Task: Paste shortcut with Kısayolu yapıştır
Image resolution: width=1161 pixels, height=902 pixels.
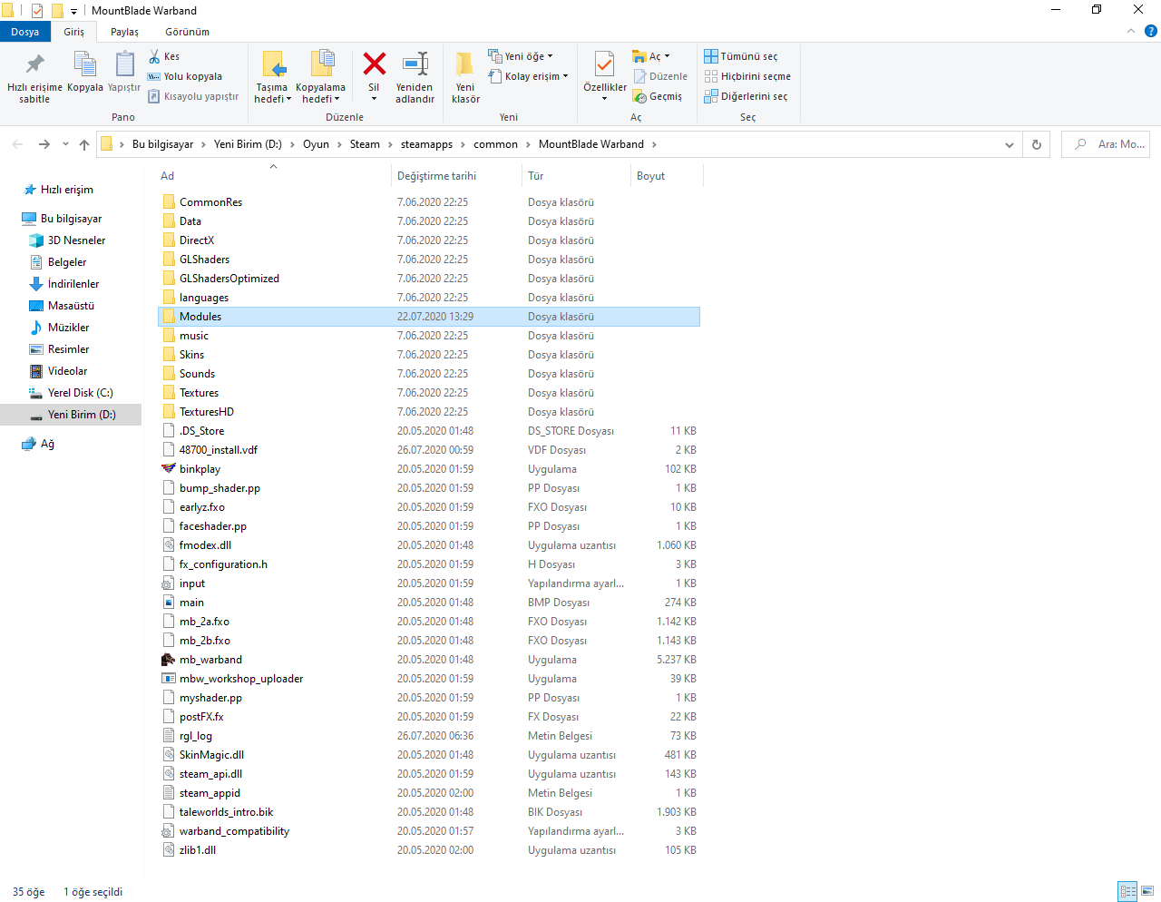Action: [193, 96]
